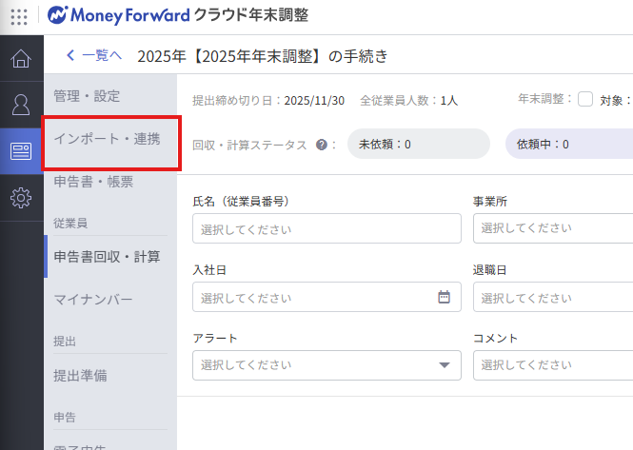Return to list via ＜ 一覧へ link
Viewport: 633px width, 450px height.
click(94, 55)
